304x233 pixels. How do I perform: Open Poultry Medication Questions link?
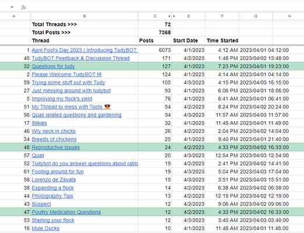tap(66, 212)
